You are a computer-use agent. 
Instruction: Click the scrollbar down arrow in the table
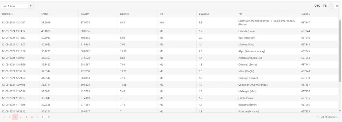340,111
